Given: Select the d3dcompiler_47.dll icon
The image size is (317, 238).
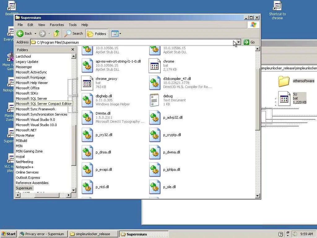Looking at the screenshot, I should [x=155, y=83].
